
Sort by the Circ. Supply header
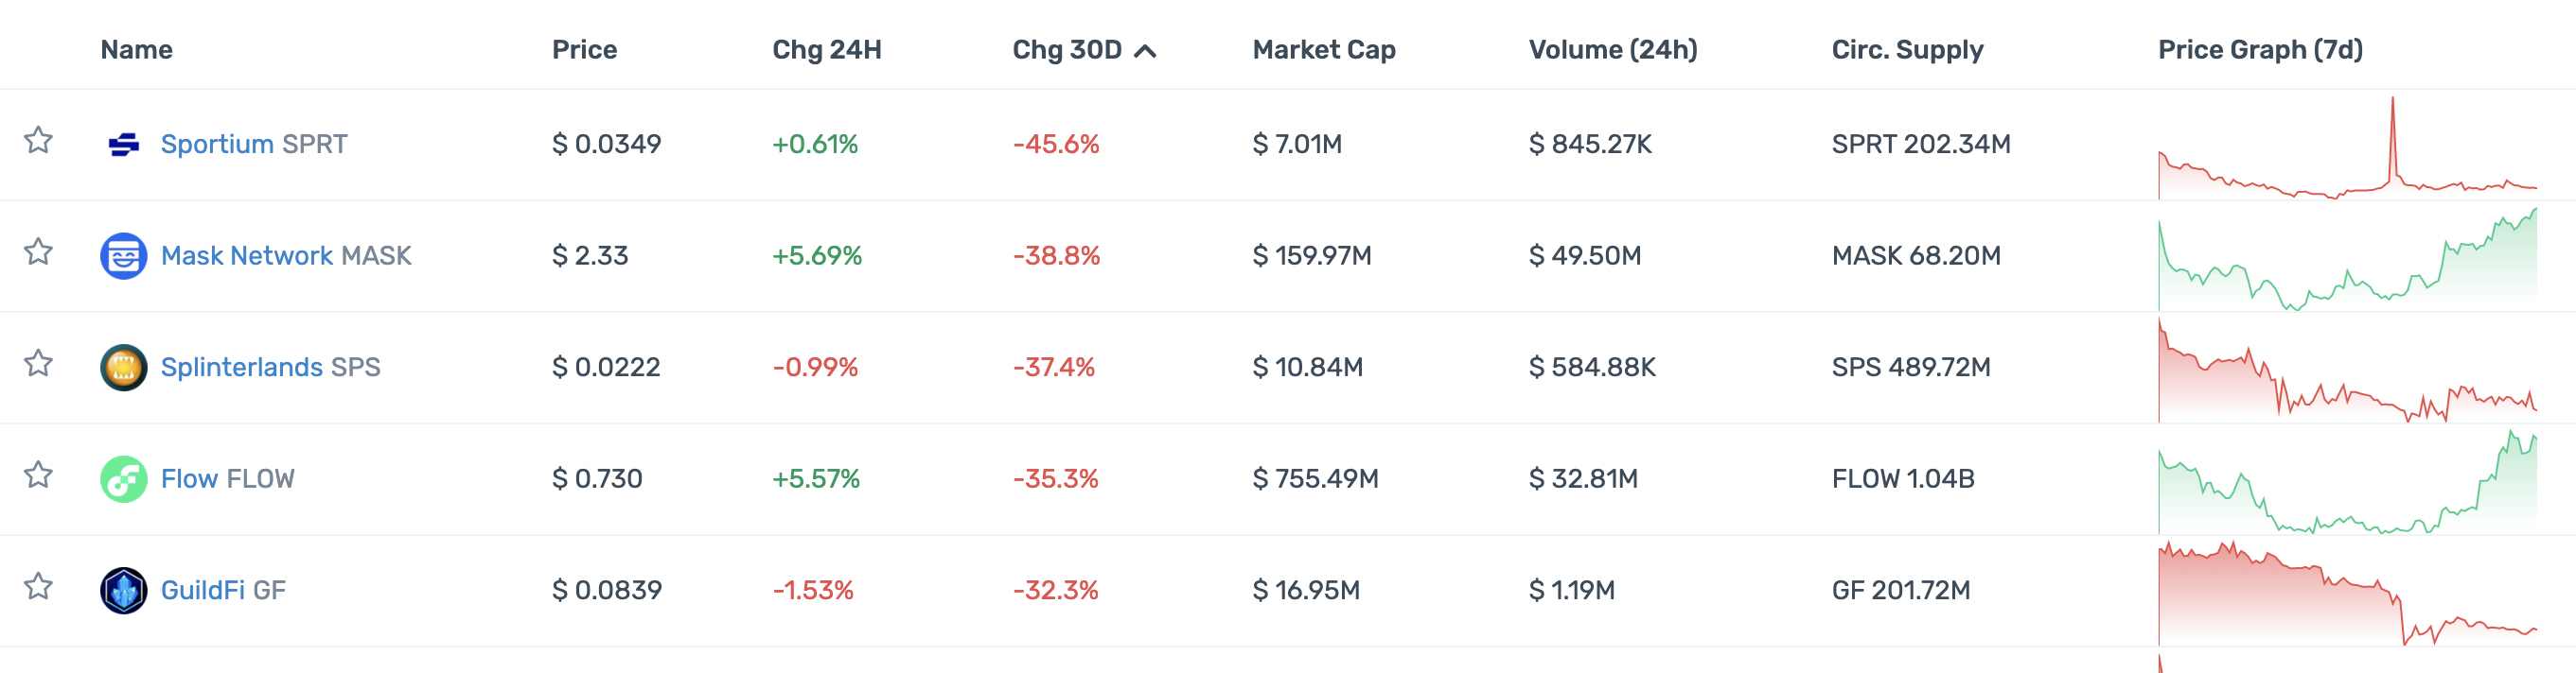point(1907,50)
